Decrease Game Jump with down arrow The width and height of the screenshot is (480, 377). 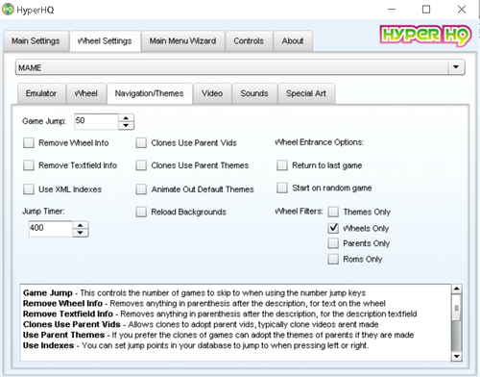click(x=126, y=125)
